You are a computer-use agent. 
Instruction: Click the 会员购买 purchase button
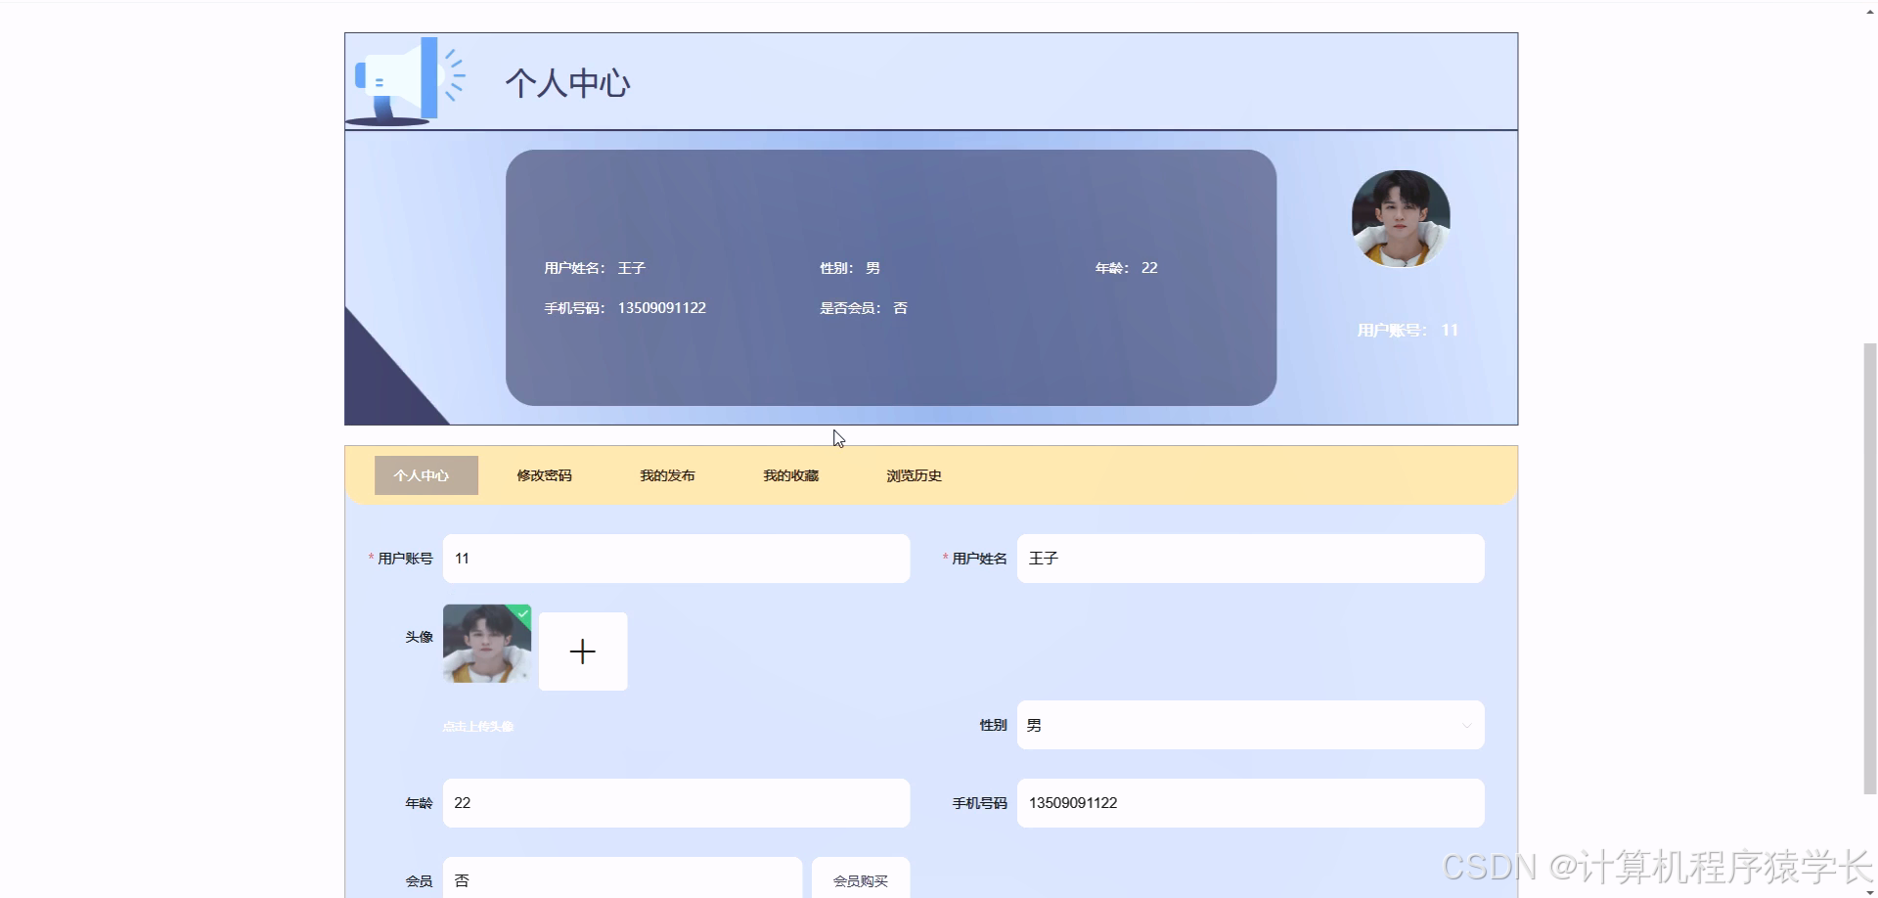click(860, 879)
